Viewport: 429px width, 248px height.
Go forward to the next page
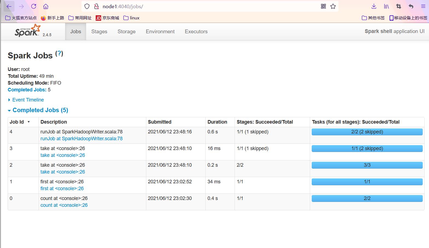tap(21, 6)
